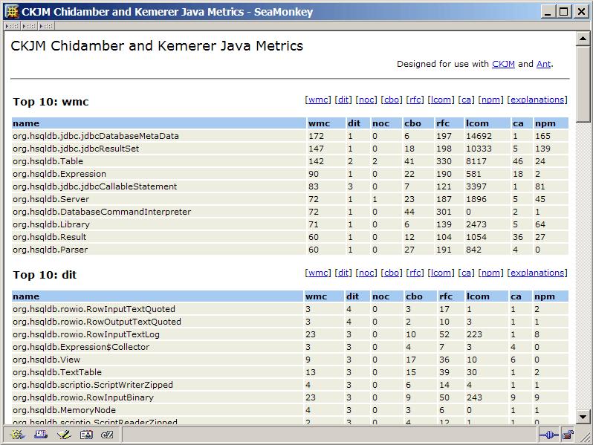Jump to wmc via Top 10: wmc links
The image size is (593, 445).
pos(318,100)
